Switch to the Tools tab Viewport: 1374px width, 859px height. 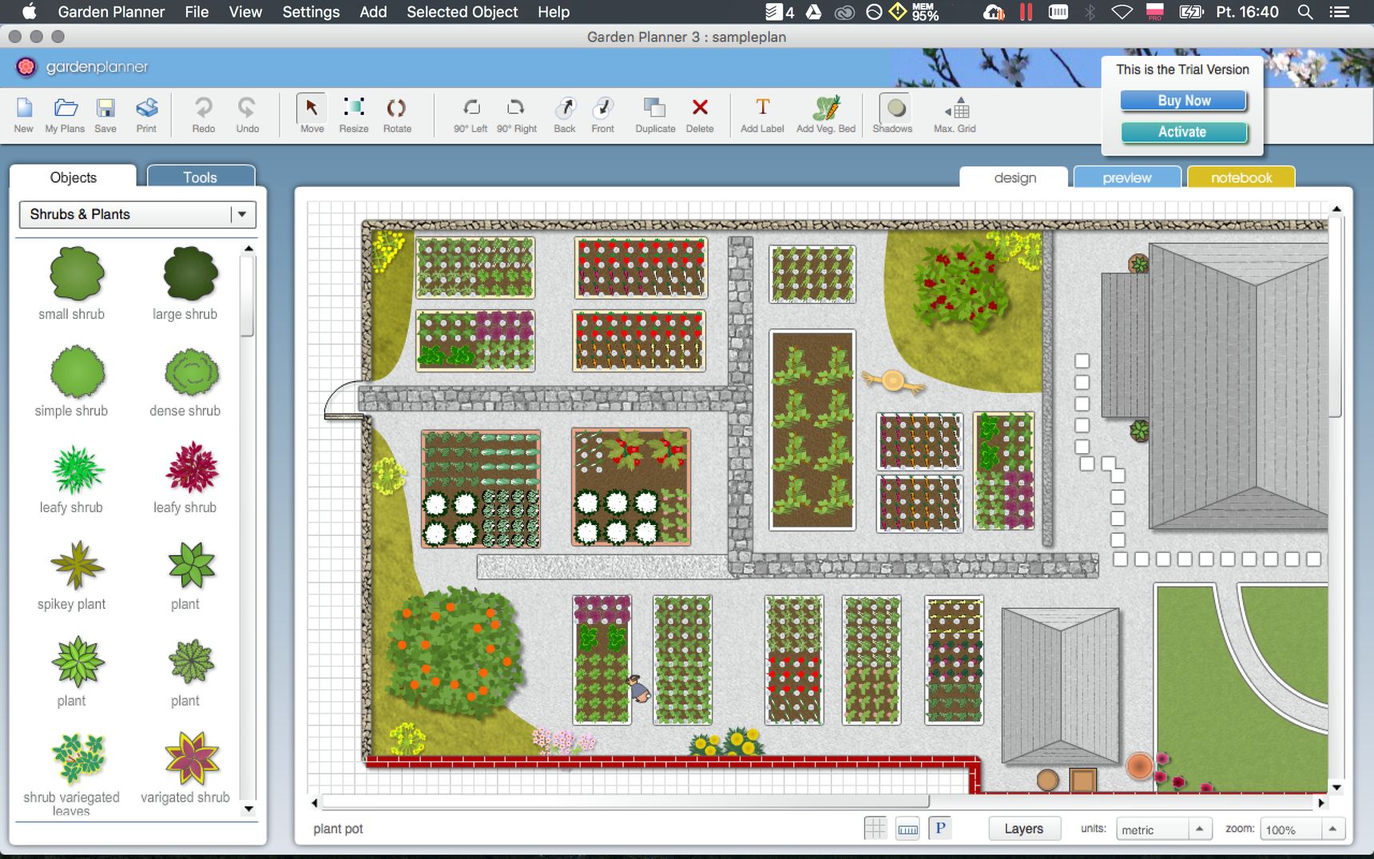tap(201, 177)
